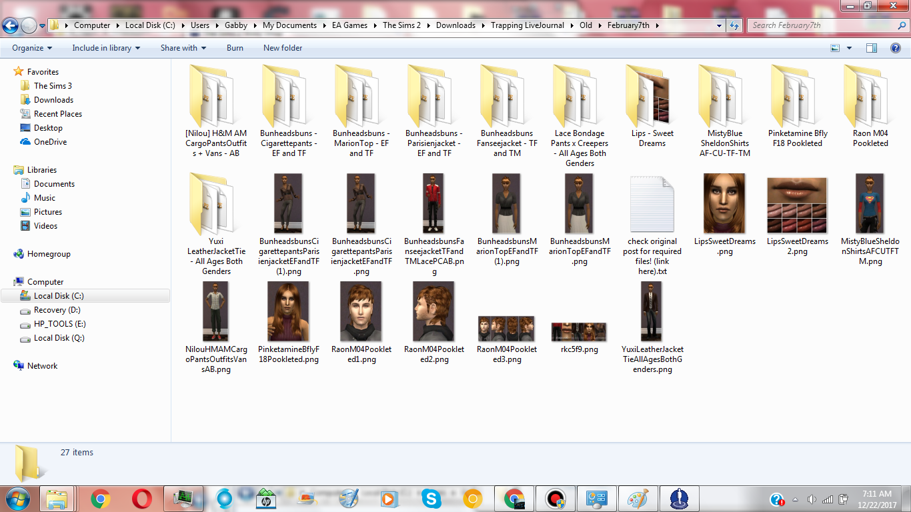Screen dimensions: 911x512
Task: Open OneDrive from Favorites sidebar
Action: tap(50, 142)
